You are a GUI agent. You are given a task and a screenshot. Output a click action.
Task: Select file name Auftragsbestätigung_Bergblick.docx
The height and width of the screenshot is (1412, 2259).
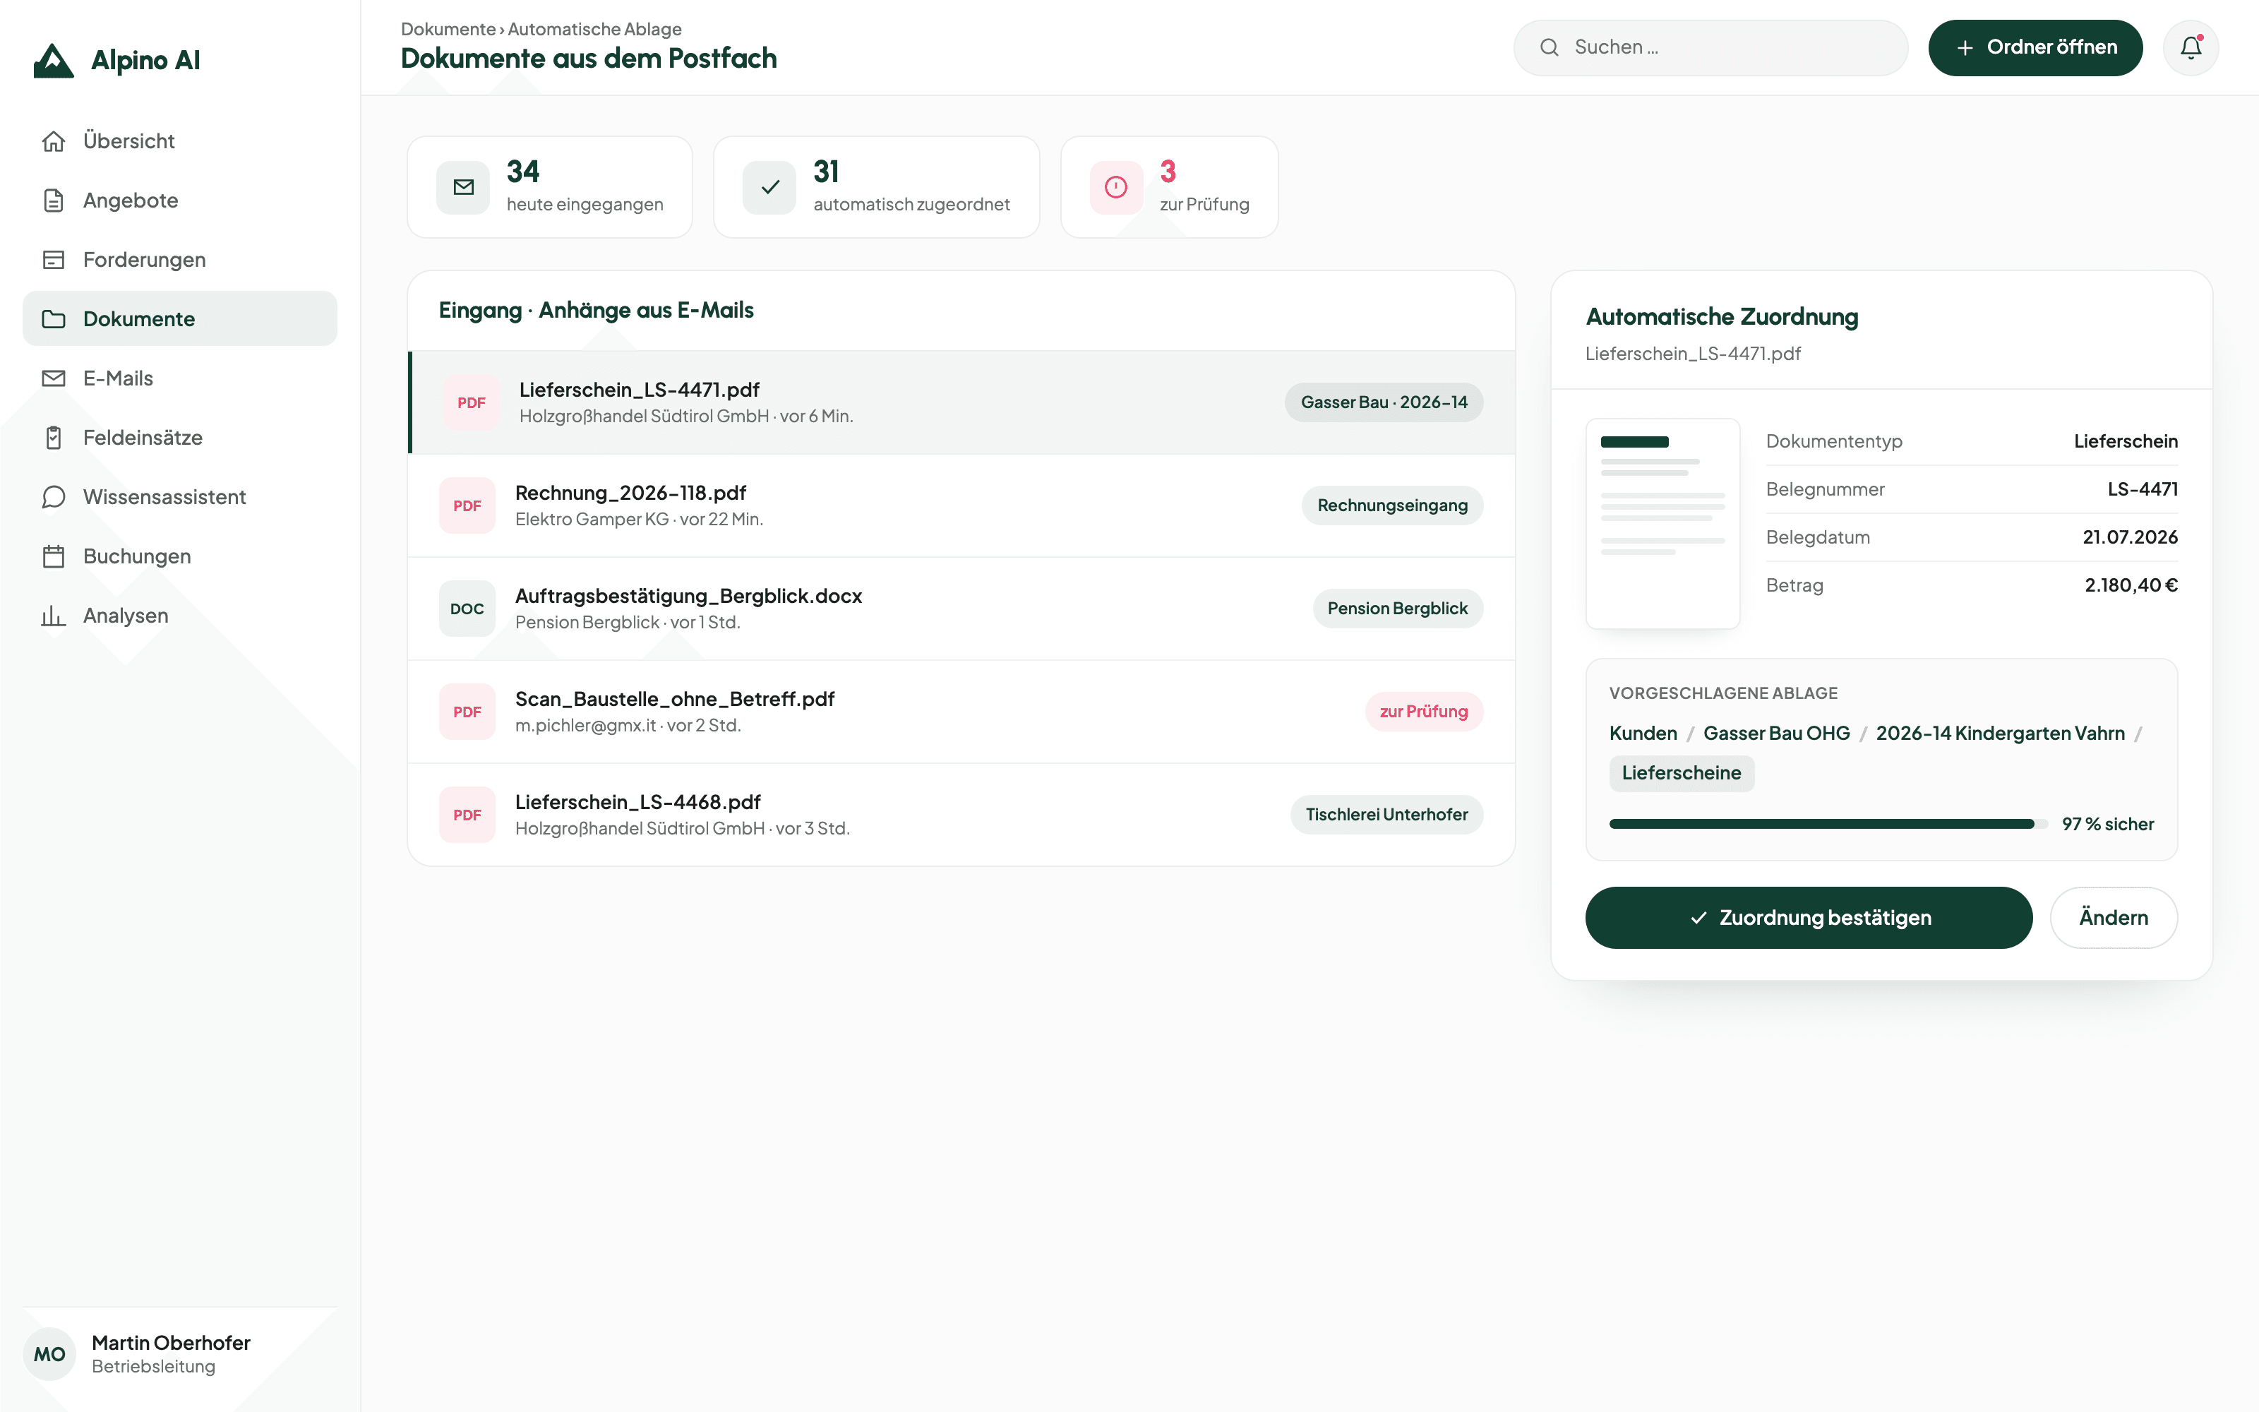(x=688, y=596)
